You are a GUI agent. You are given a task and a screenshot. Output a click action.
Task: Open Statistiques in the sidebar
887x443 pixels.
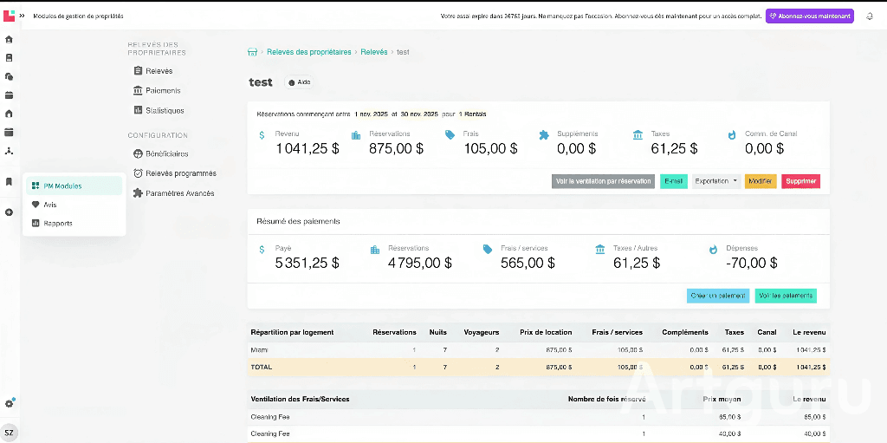(x=165, y=110)
